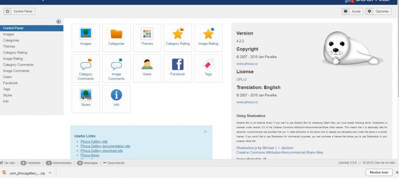399x178 pixels.
Task: Open the Image Comments bubble icon
Action: click(116, 68)
